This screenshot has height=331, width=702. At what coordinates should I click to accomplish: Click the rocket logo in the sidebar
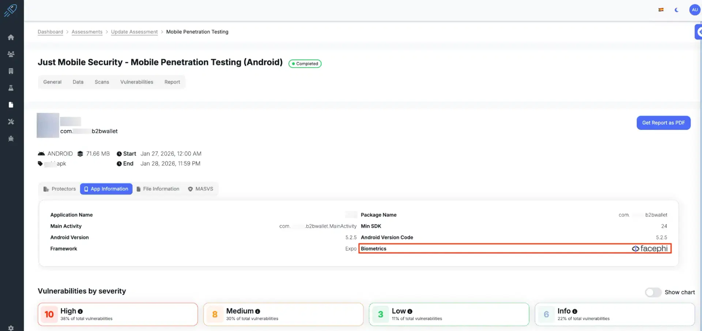11,10
